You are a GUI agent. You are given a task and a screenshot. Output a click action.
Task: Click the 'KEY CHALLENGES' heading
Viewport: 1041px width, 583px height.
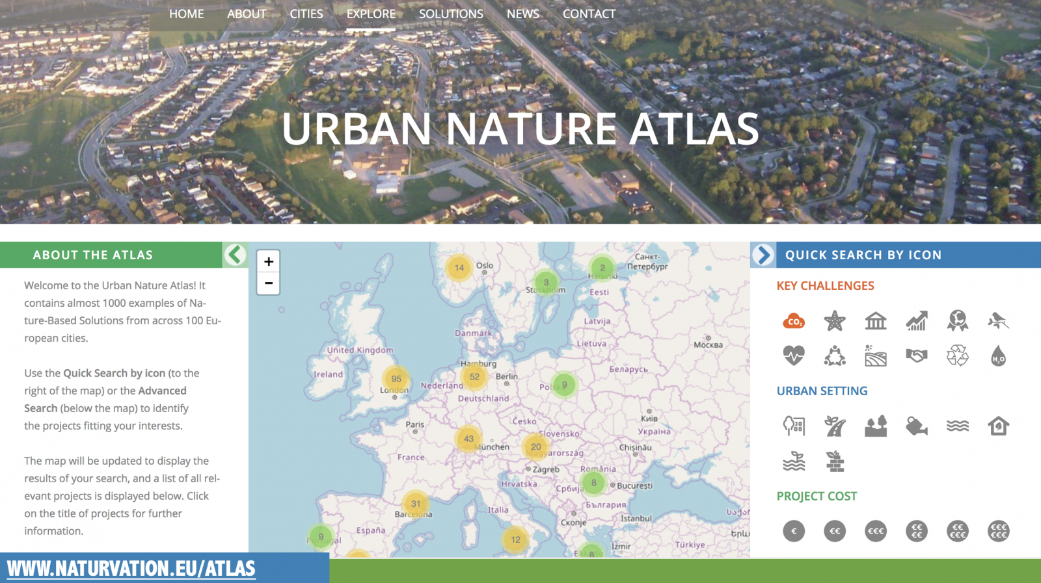[825, 286]
